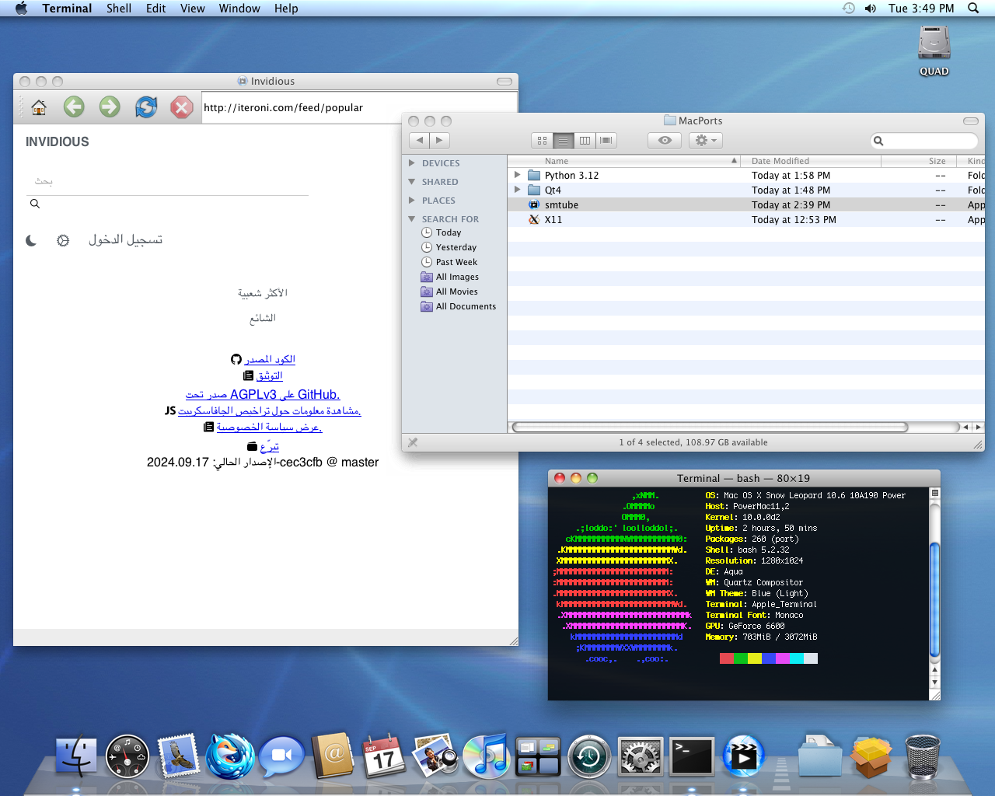Select Finder column view button
Viewport: 995px width, 796px height.
pyautogui.click(x=585, y=141)
